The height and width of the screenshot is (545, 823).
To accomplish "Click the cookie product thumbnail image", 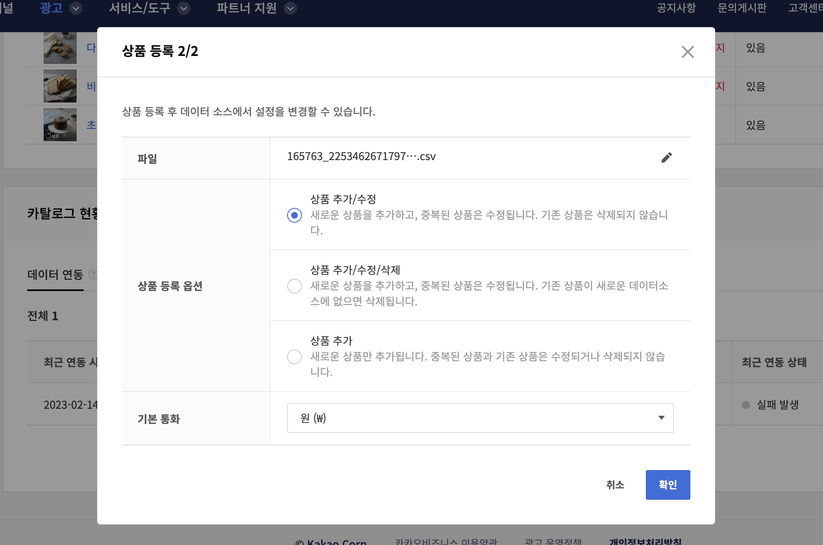I will [x=60, y=48].
